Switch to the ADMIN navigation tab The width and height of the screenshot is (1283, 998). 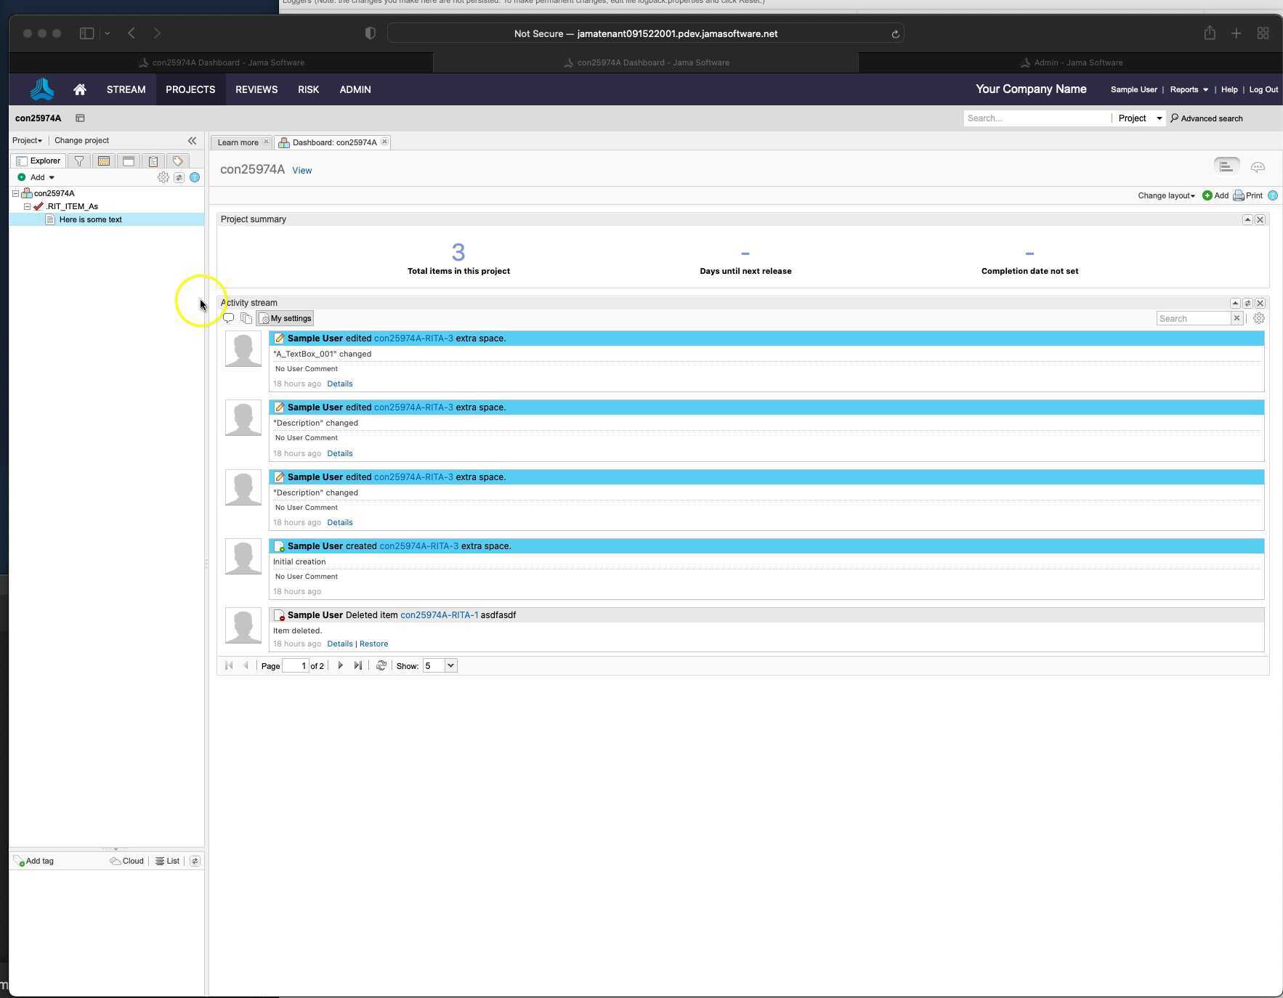tap(355, 89)
